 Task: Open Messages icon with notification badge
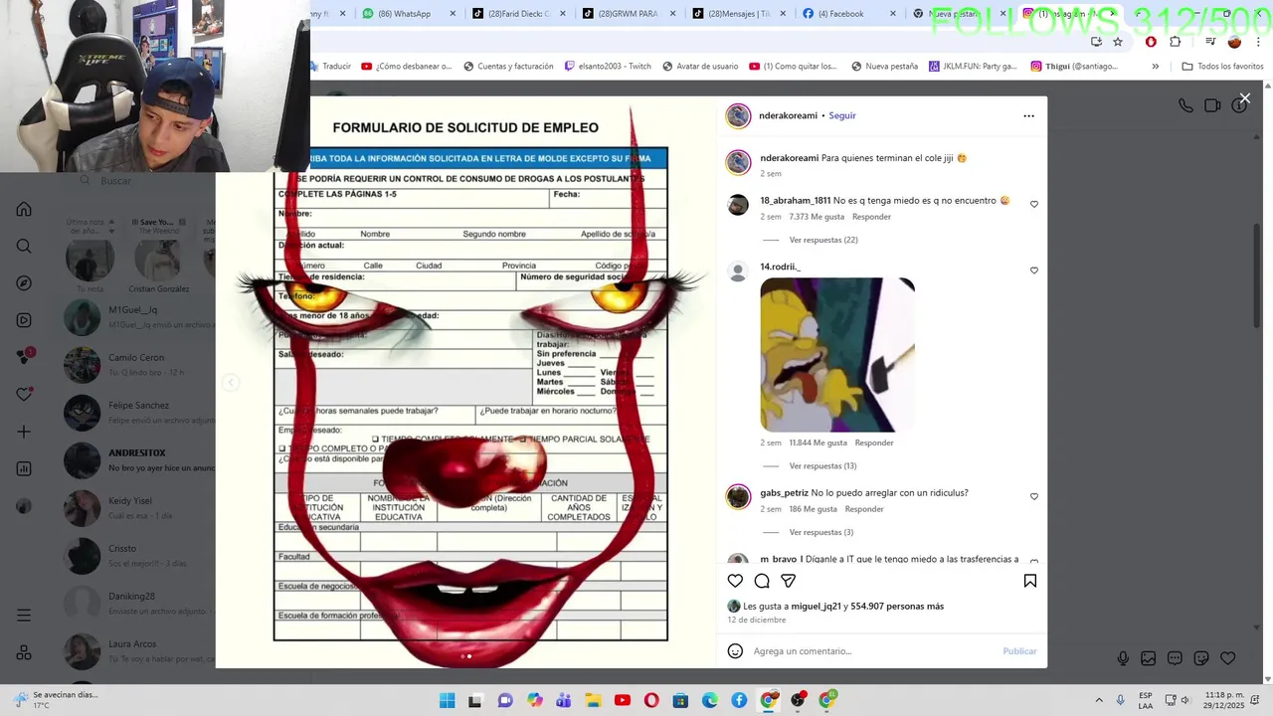(25, 356)
